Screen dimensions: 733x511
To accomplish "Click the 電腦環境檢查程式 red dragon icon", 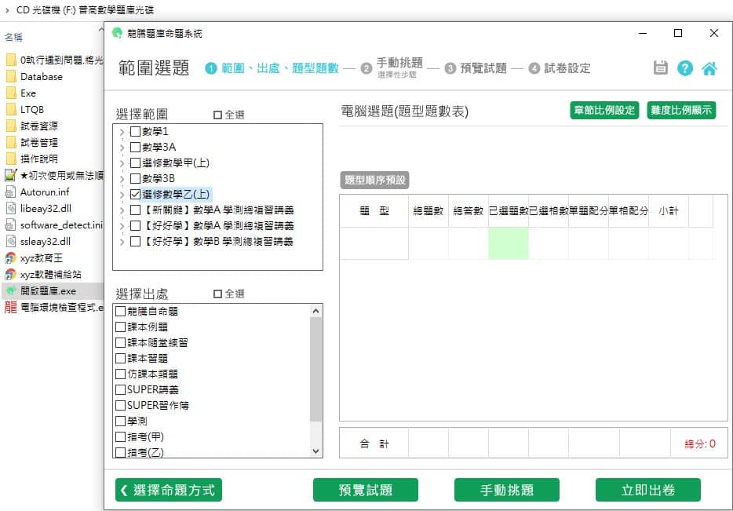I will 11,307.
